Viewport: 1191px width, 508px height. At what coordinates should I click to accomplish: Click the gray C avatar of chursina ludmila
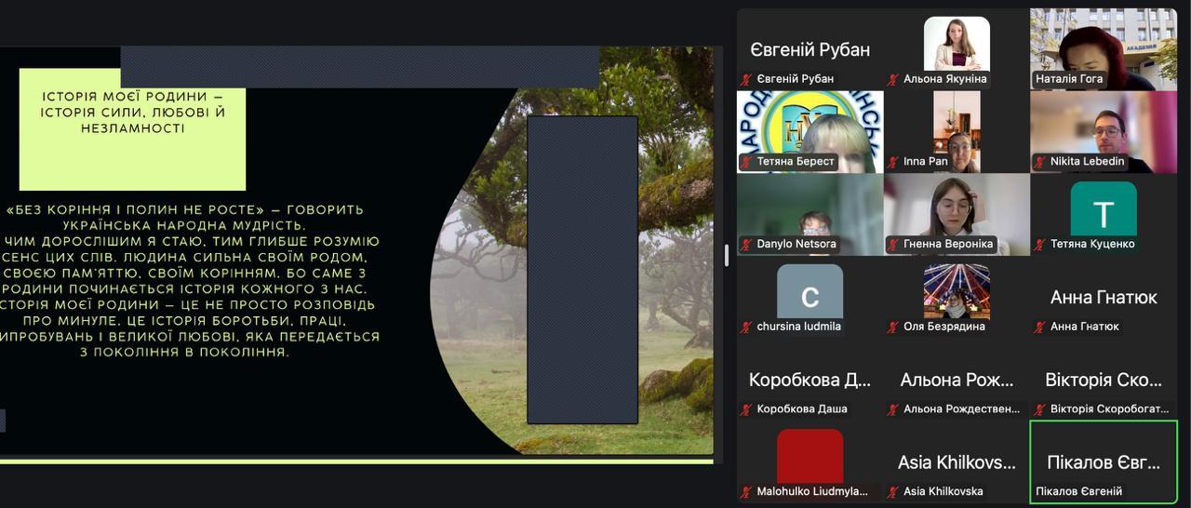click(x=810, y=294)
